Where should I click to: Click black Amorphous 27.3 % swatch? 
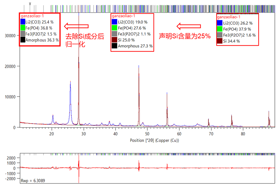[x=115, y=46]
